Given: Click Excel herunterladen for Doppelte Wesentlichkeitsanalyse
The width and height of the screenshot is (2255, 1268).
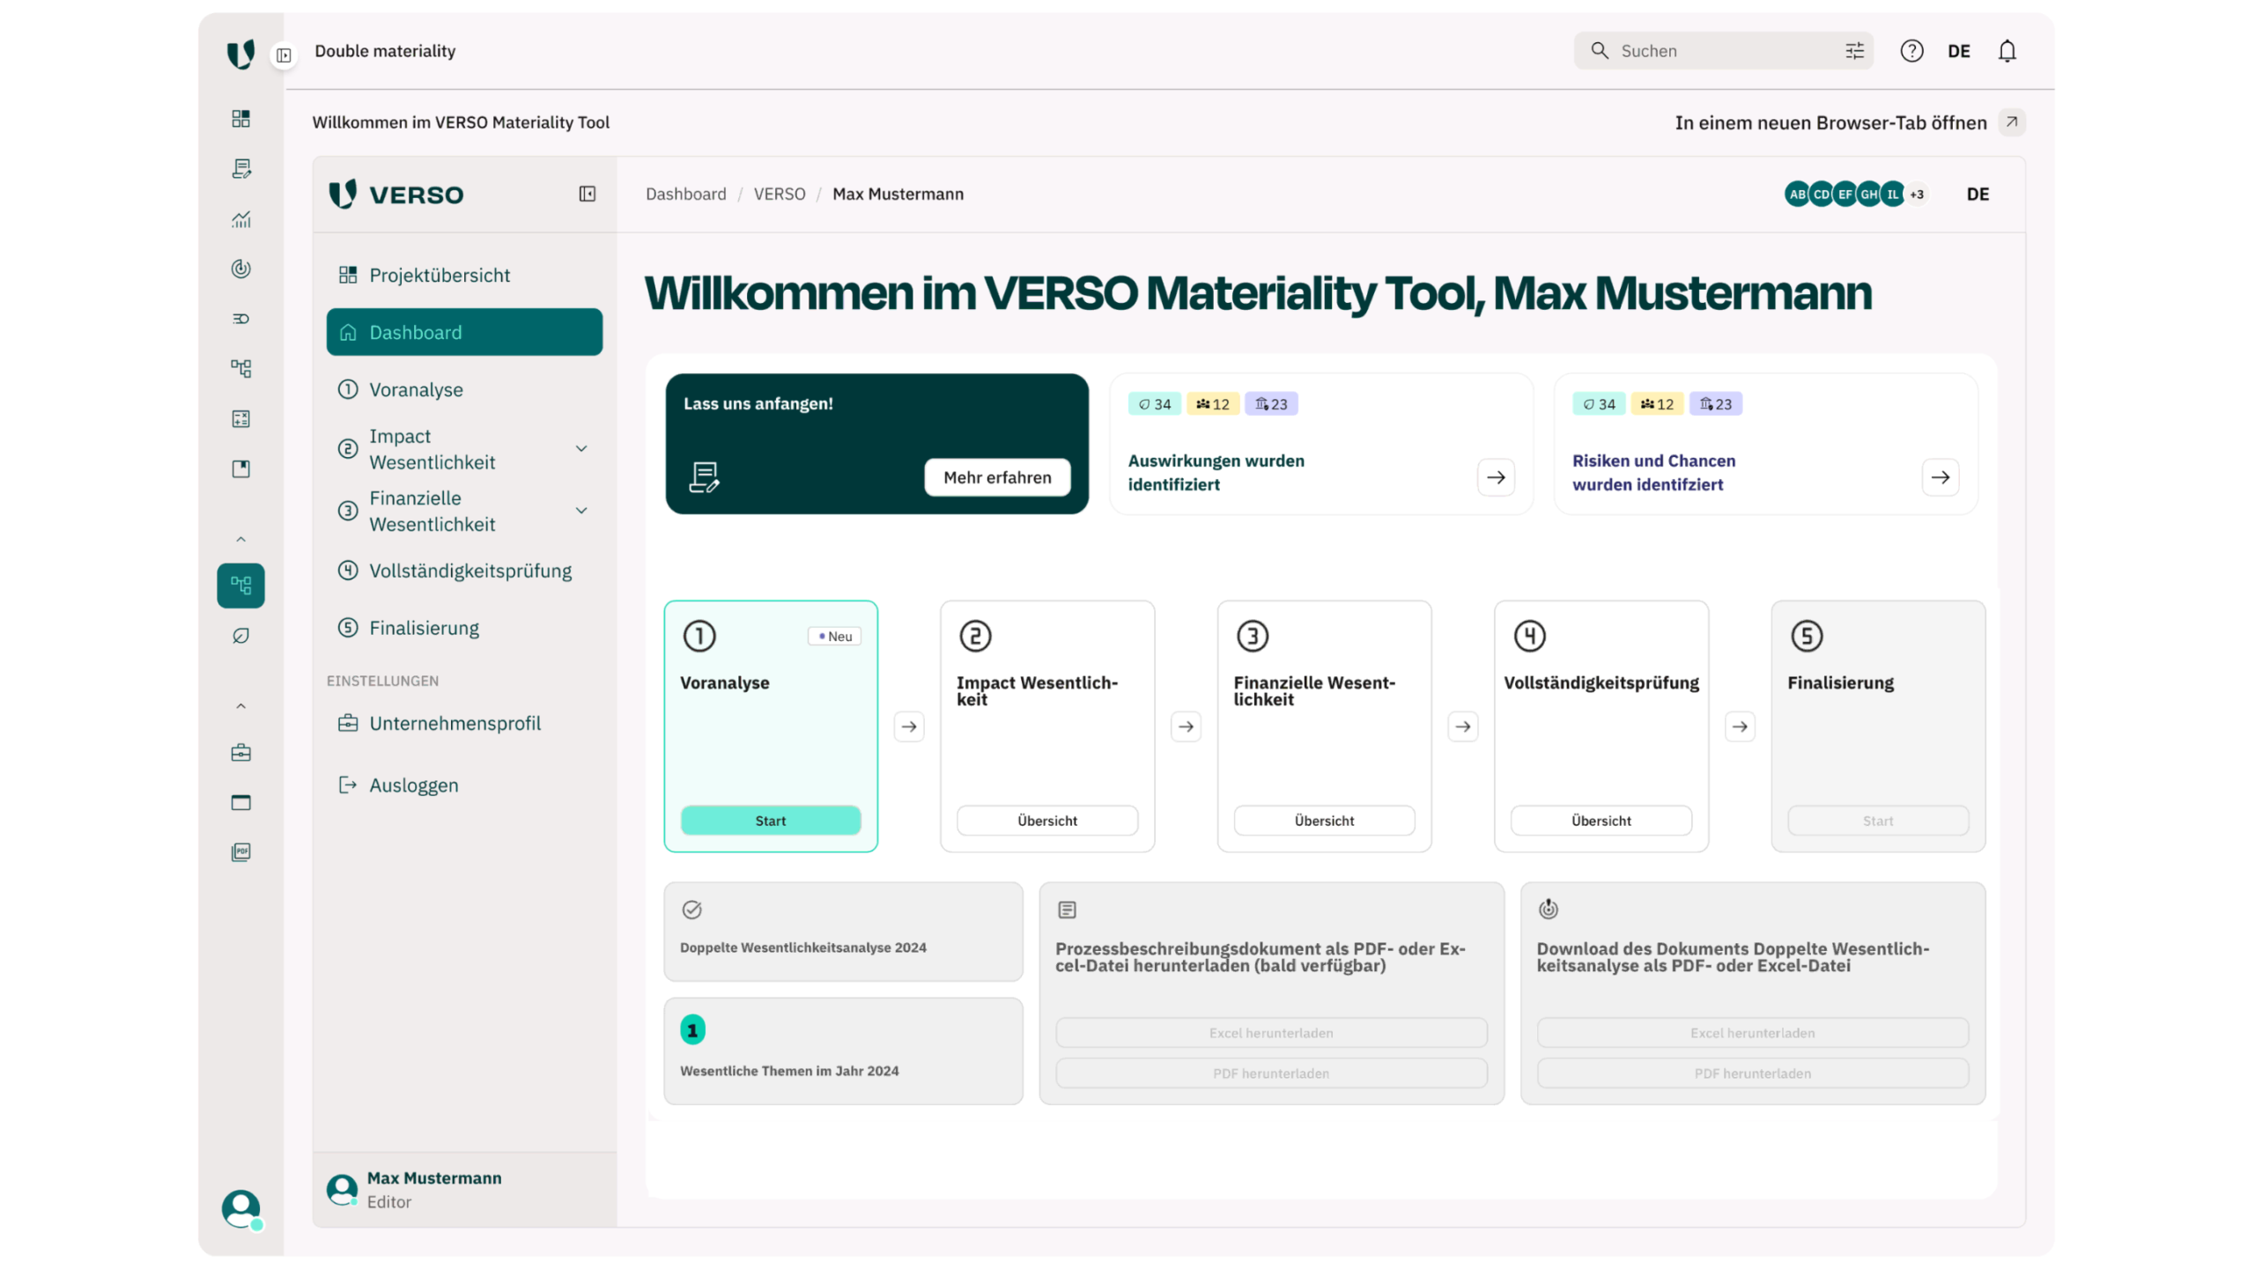Looking at the screenshot, I should (1752, 1032).
